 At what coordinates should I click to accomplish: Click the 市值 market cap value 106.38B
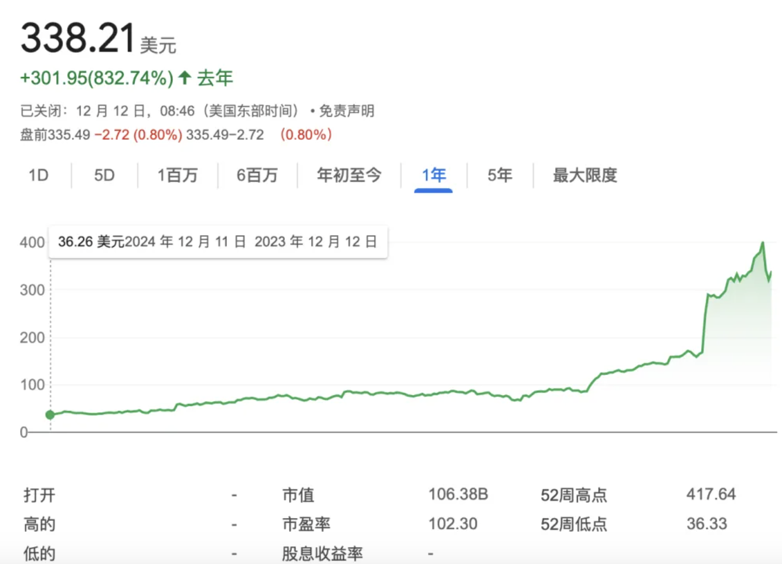point(458,494)
